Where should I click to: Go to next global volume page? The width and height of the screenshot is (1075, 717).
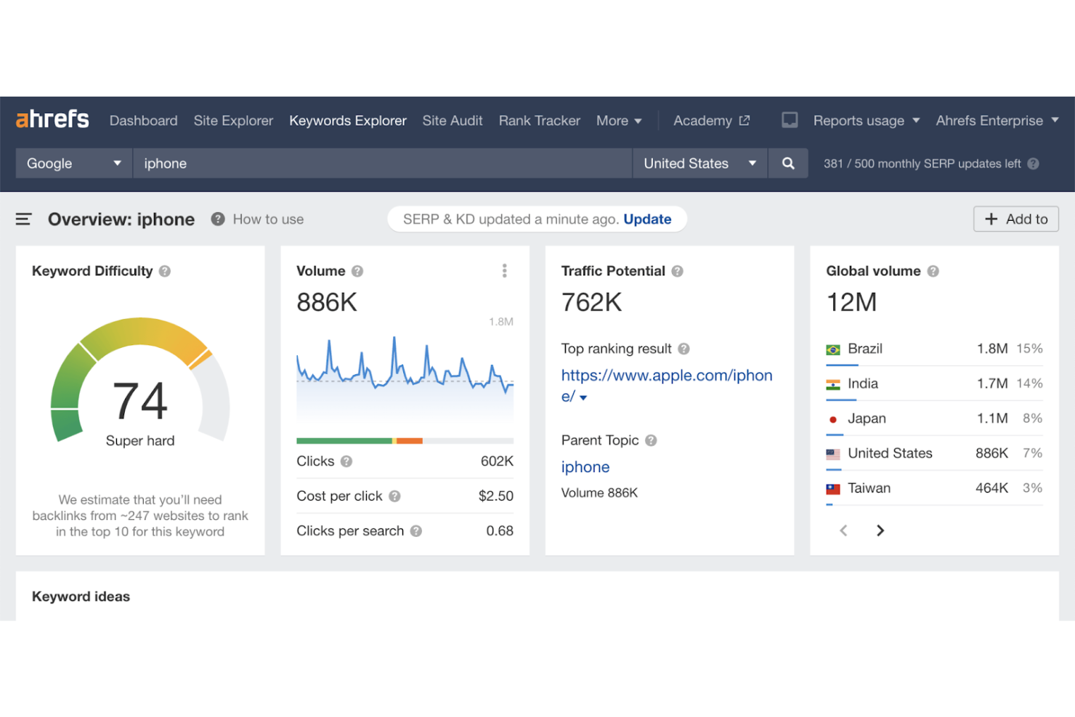pos(880,530)
